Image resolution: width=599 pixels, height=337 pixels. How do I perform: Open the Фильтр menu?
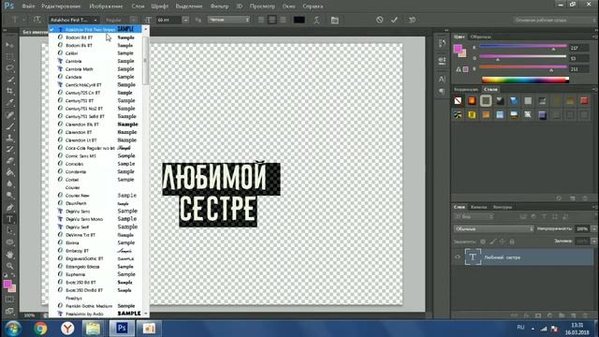(219, 7)
